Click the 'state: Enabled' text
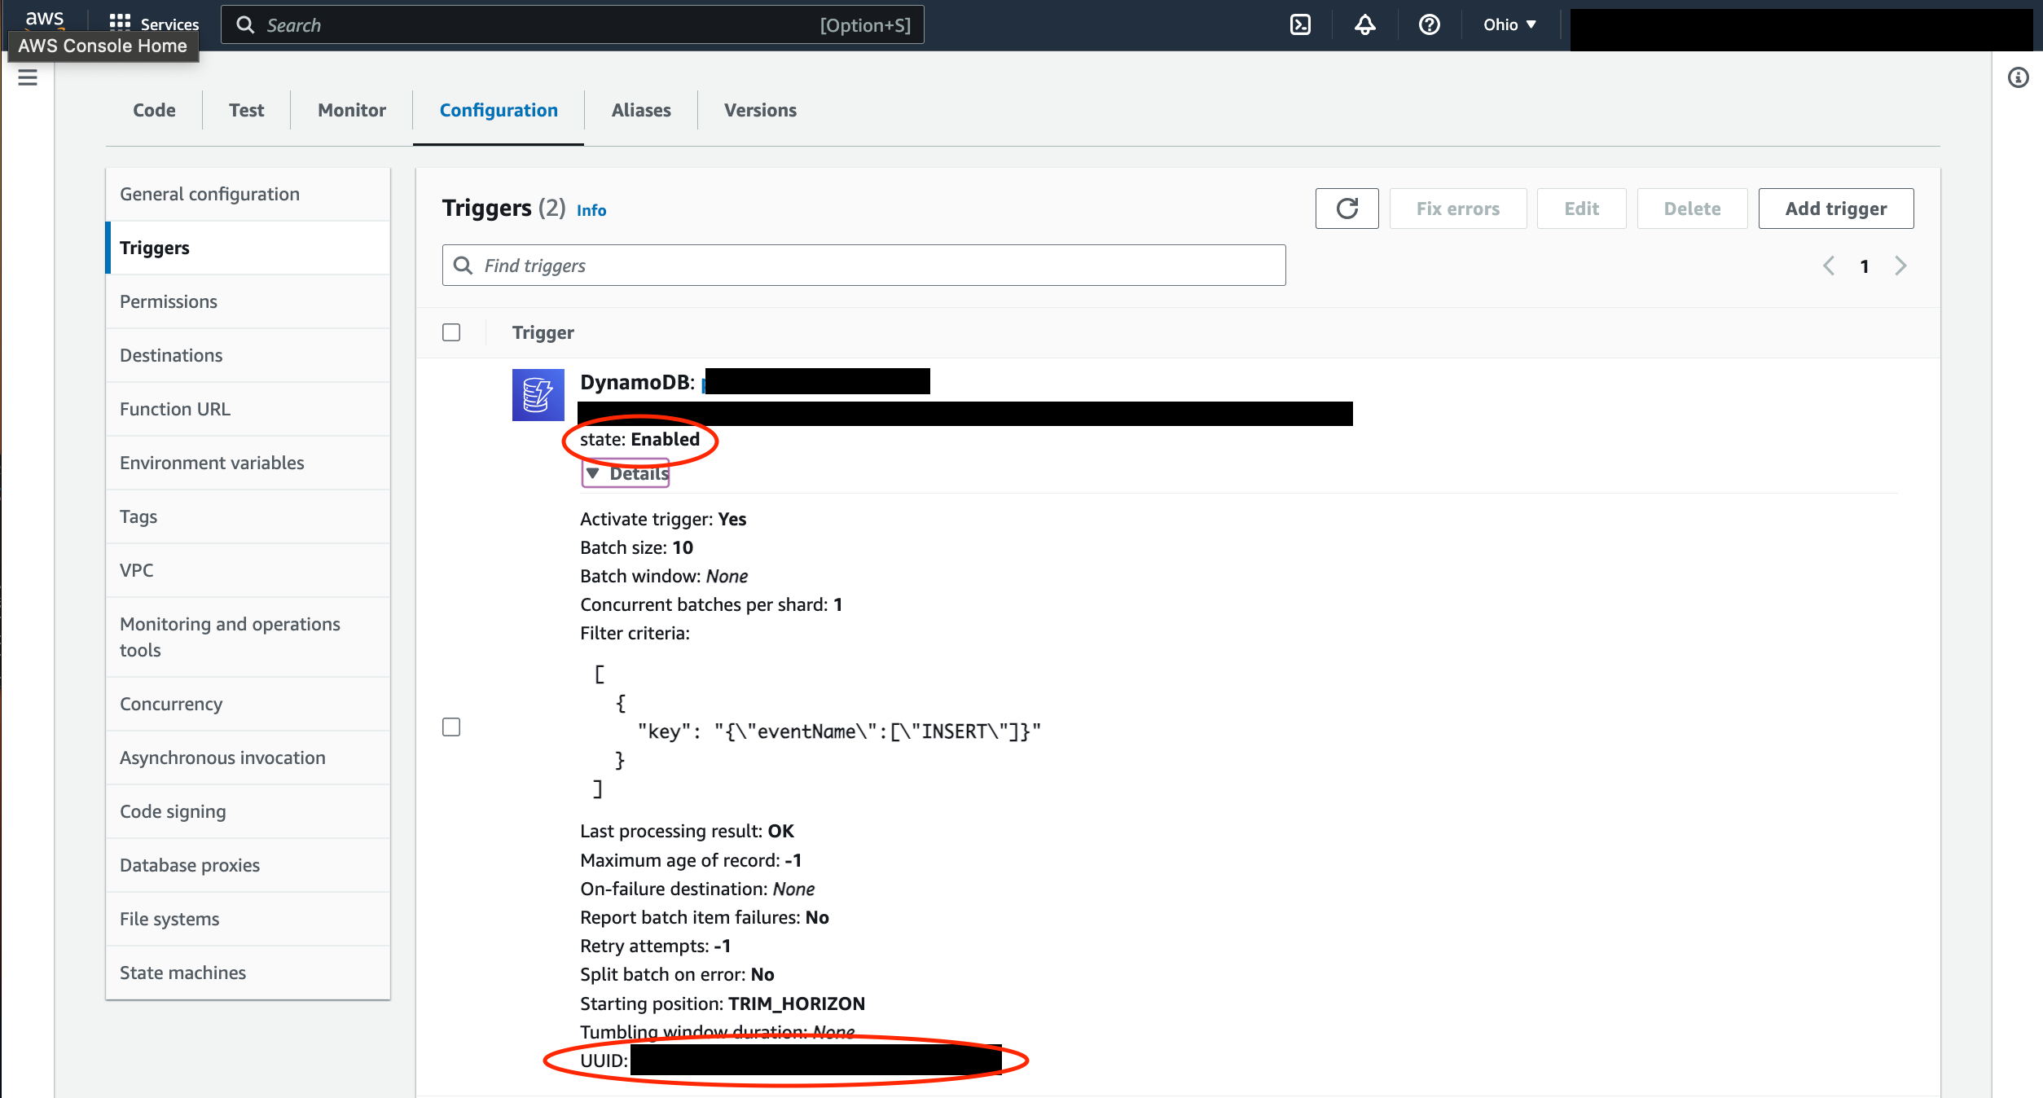The height and width of the screenshot is (1098, 2043). coord(639,439)
